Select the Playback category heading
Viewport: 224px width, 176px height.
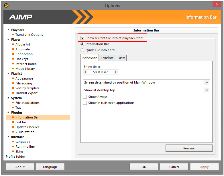pos(18,30)
